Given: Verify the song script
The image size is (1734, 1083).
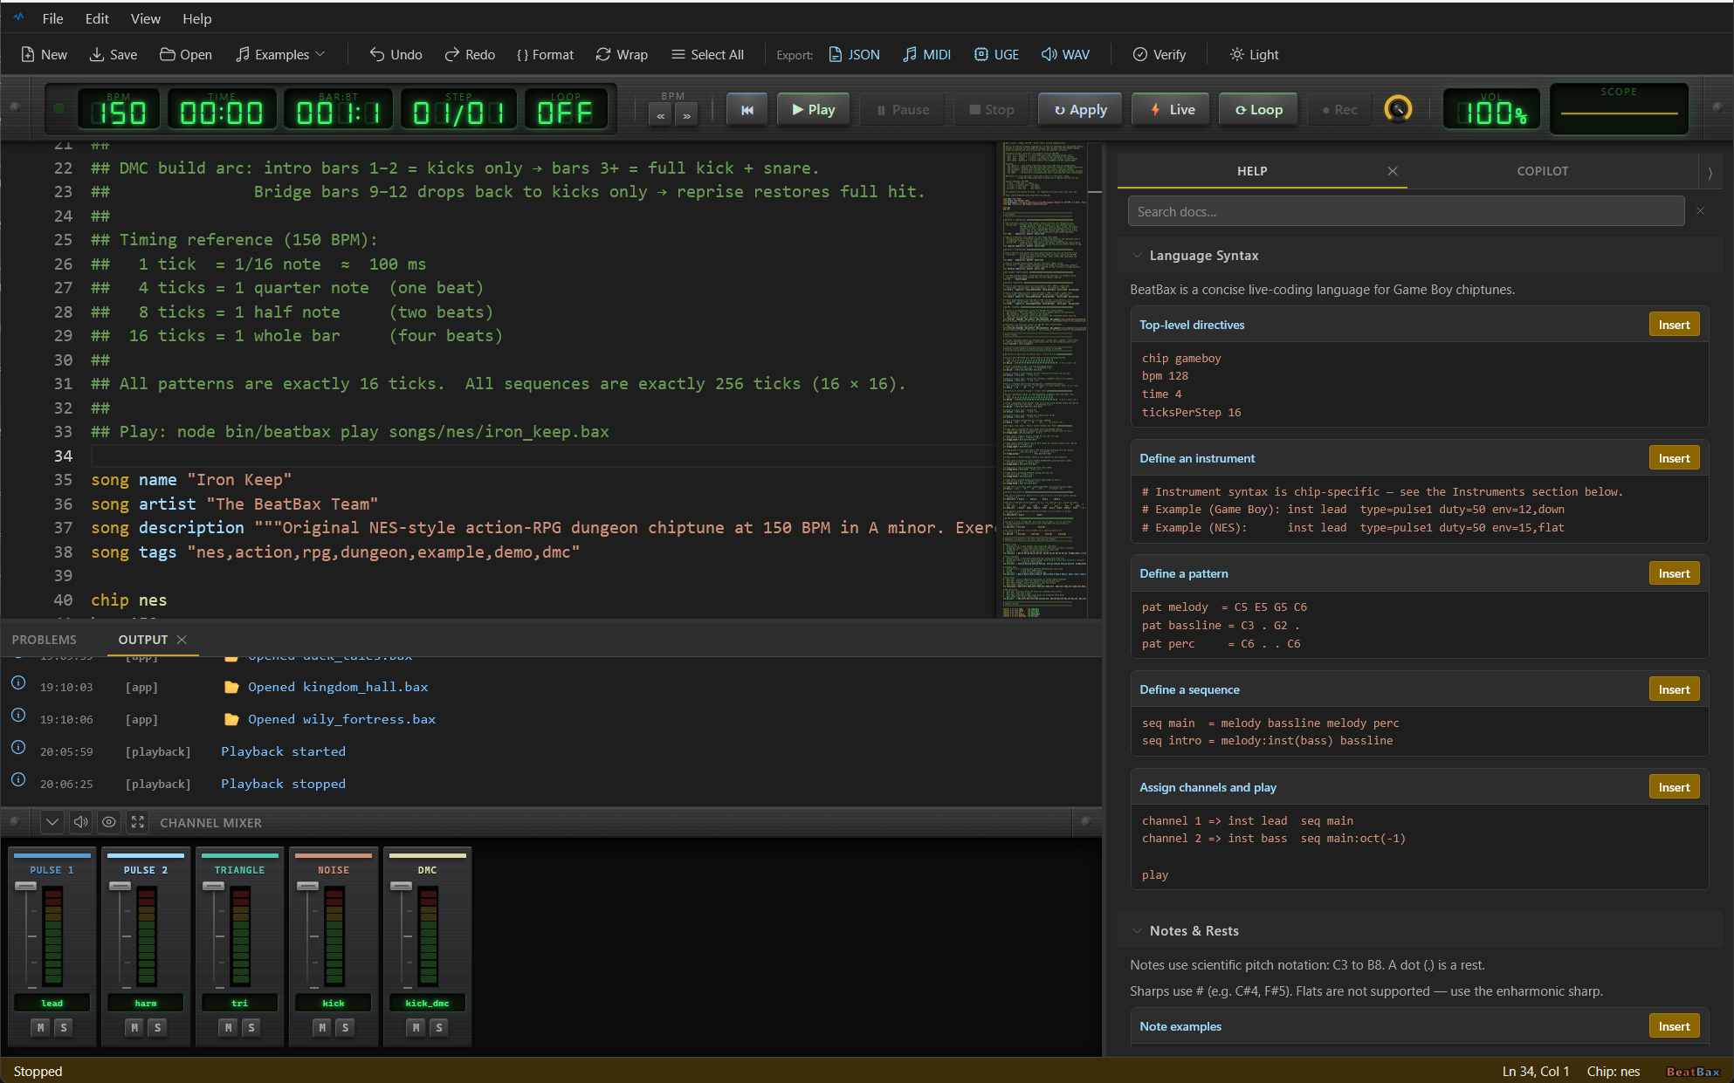Looking at the screenshot, I should tap(1159, 54).
